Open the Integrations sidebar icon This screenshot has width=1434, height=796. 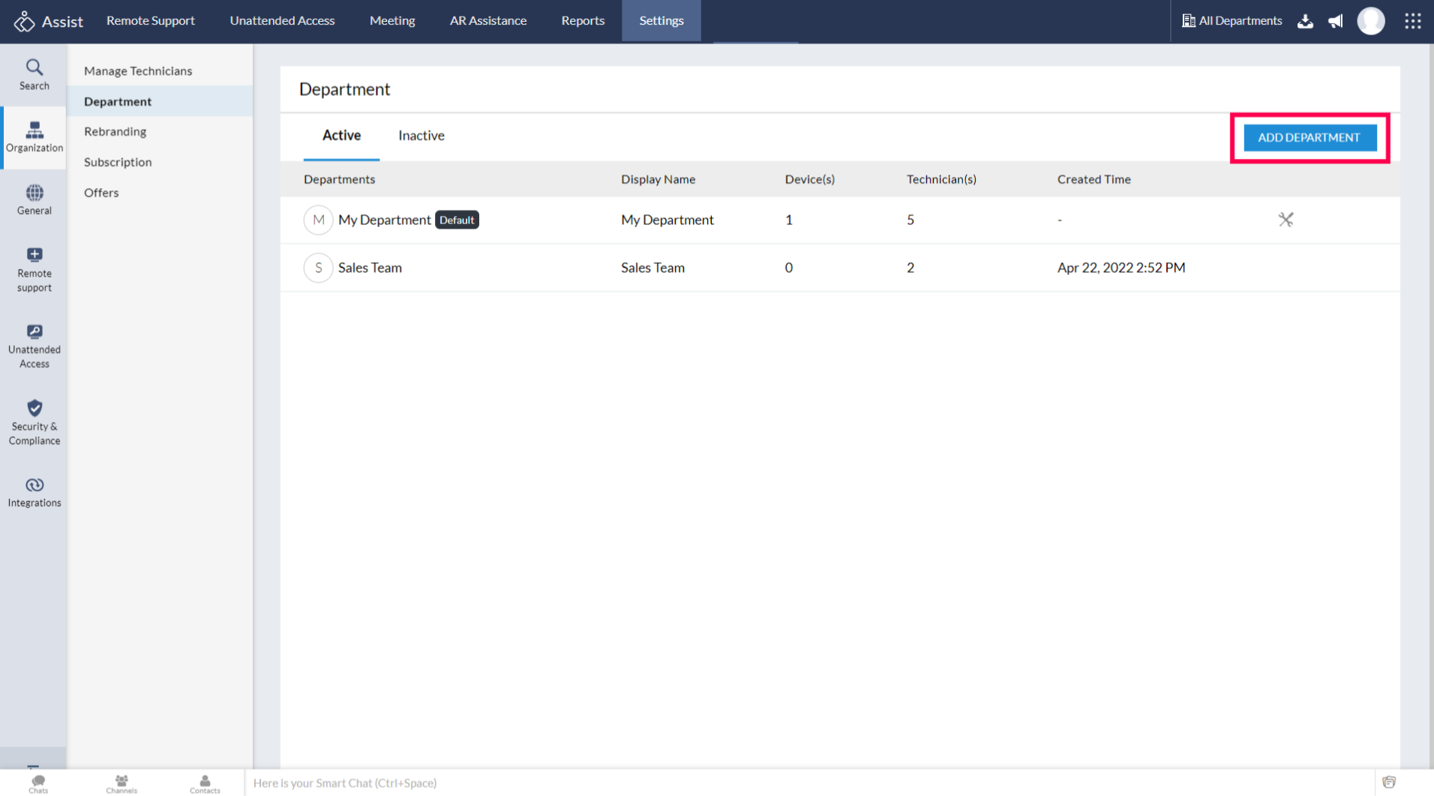click(x=34, y=492)
